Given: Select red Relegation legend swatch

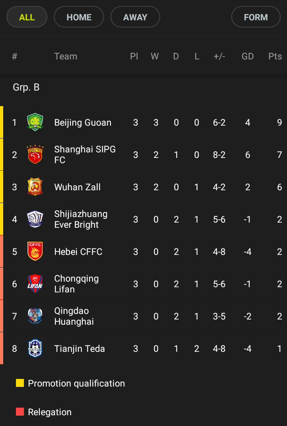Looking at the screenshot, I should [x=20, y=412].
